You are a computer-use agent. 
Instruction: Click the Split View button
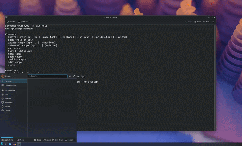click(23, 22)
